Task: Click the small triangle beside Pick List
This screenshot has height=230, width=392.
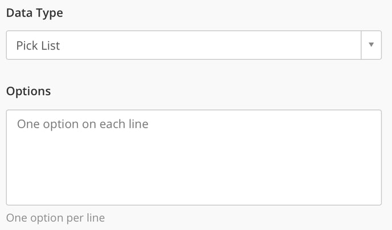Action: point(371,45)
